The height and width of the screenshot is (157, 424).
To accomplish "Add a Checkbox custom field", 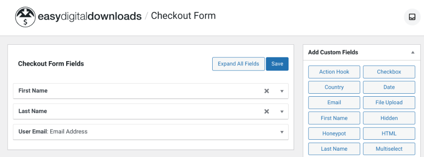I will (389, 72).
